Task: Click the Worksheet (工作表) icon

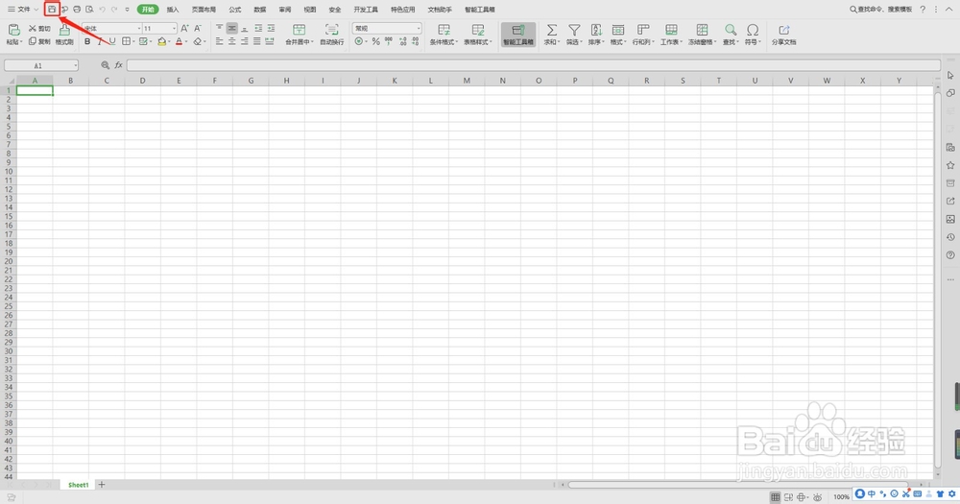Action: [671, 30]
